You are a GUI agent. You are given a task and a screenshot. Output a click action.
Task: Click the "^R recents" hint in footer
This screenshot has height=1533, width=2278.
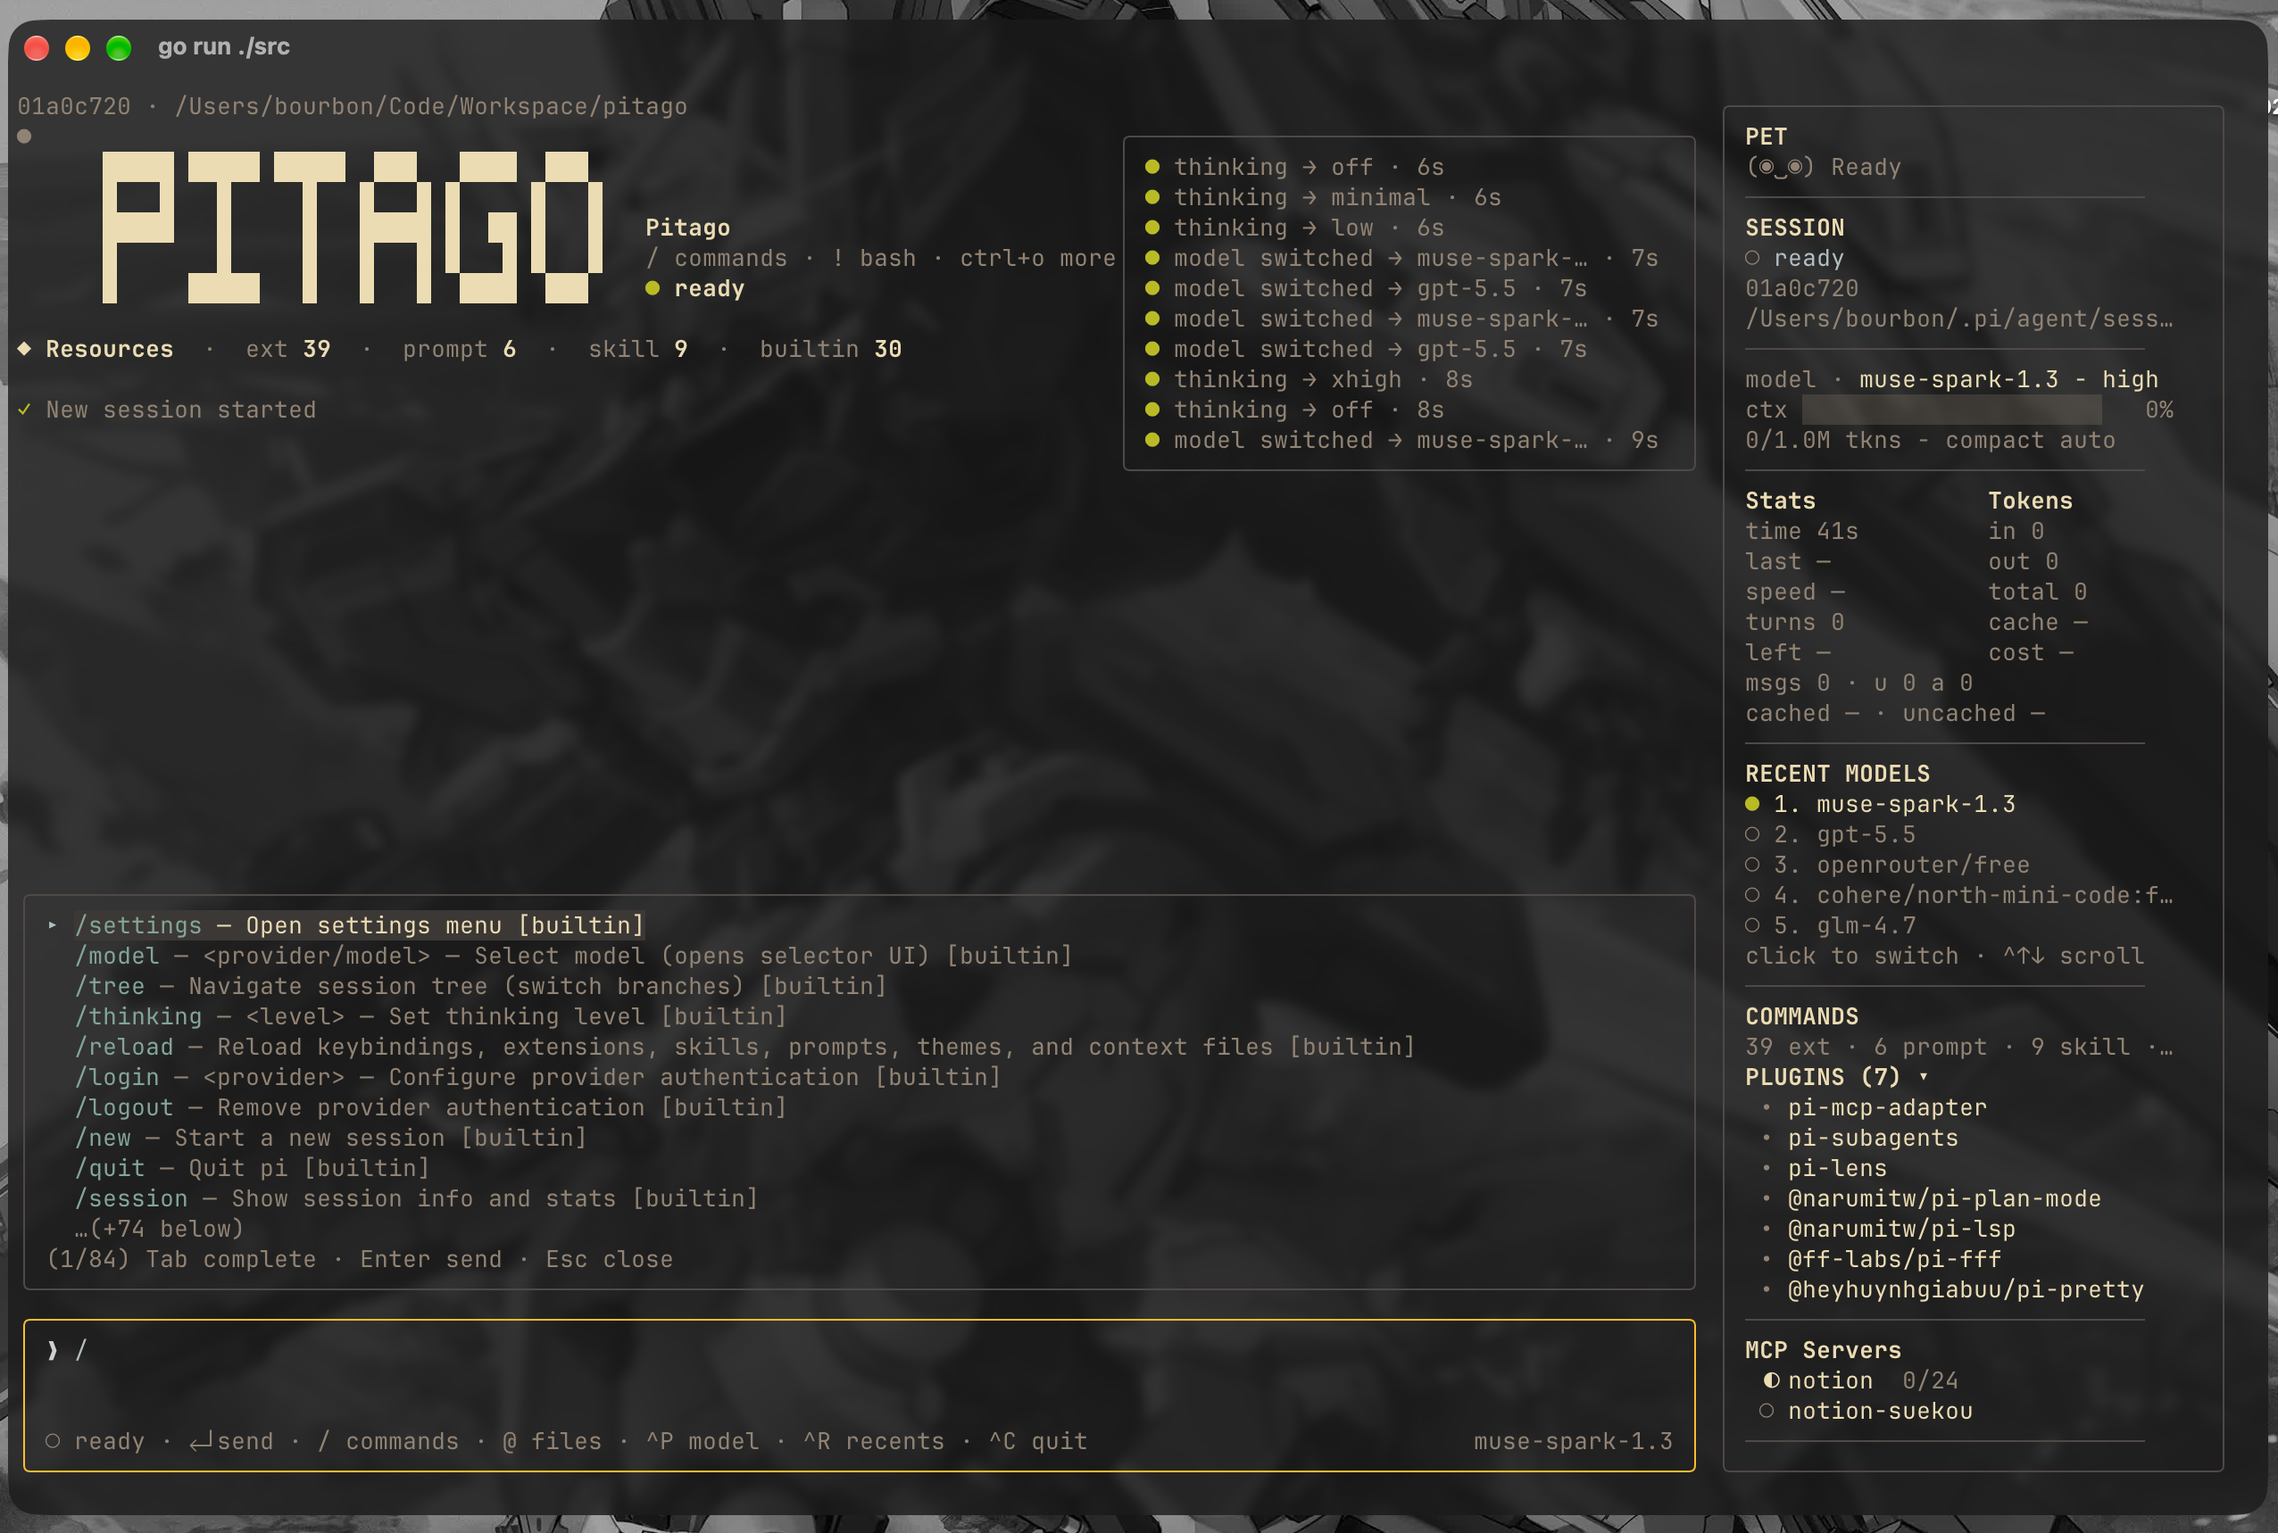[x=874, y=1440]
